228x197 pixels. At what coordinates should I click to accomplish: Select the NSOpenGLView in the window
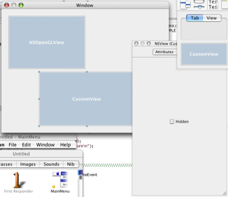coord(47,43)
